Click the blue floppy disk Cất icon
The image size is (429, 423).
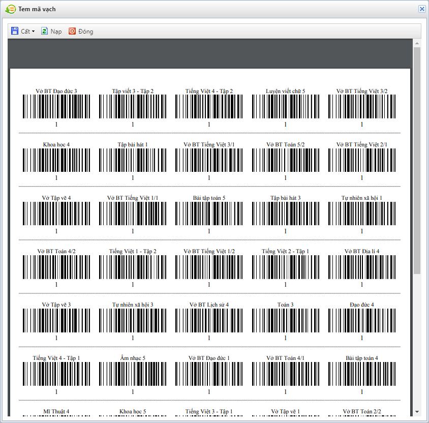click(x=15, y=31)
